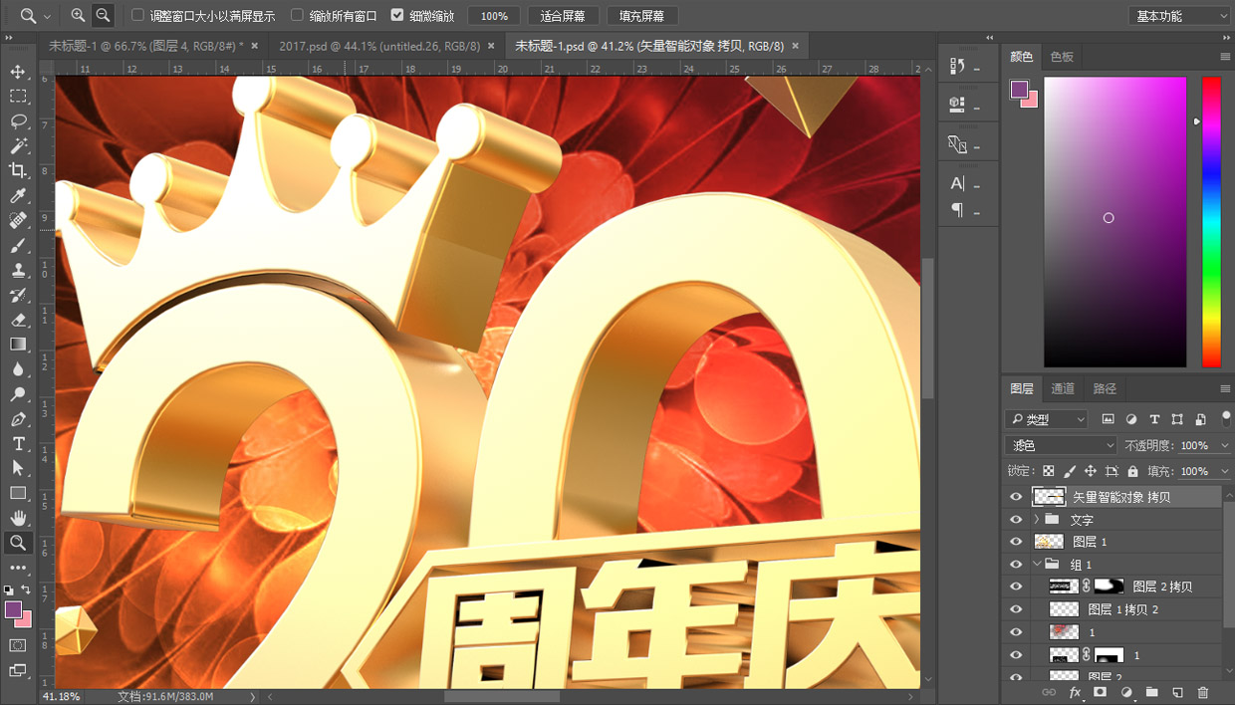Hide the 图层 1 拷贝 2 layer
The height and width of the screenshot is (705, 1235).
pyautogui.click(x=1016, y=609)
